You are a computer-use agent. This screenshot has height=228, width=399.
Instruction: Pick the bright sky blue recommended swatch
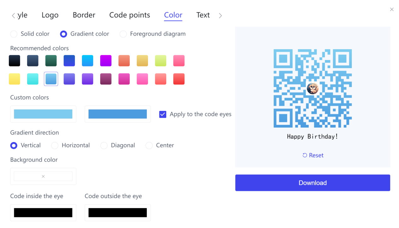[x=88, y=60]
